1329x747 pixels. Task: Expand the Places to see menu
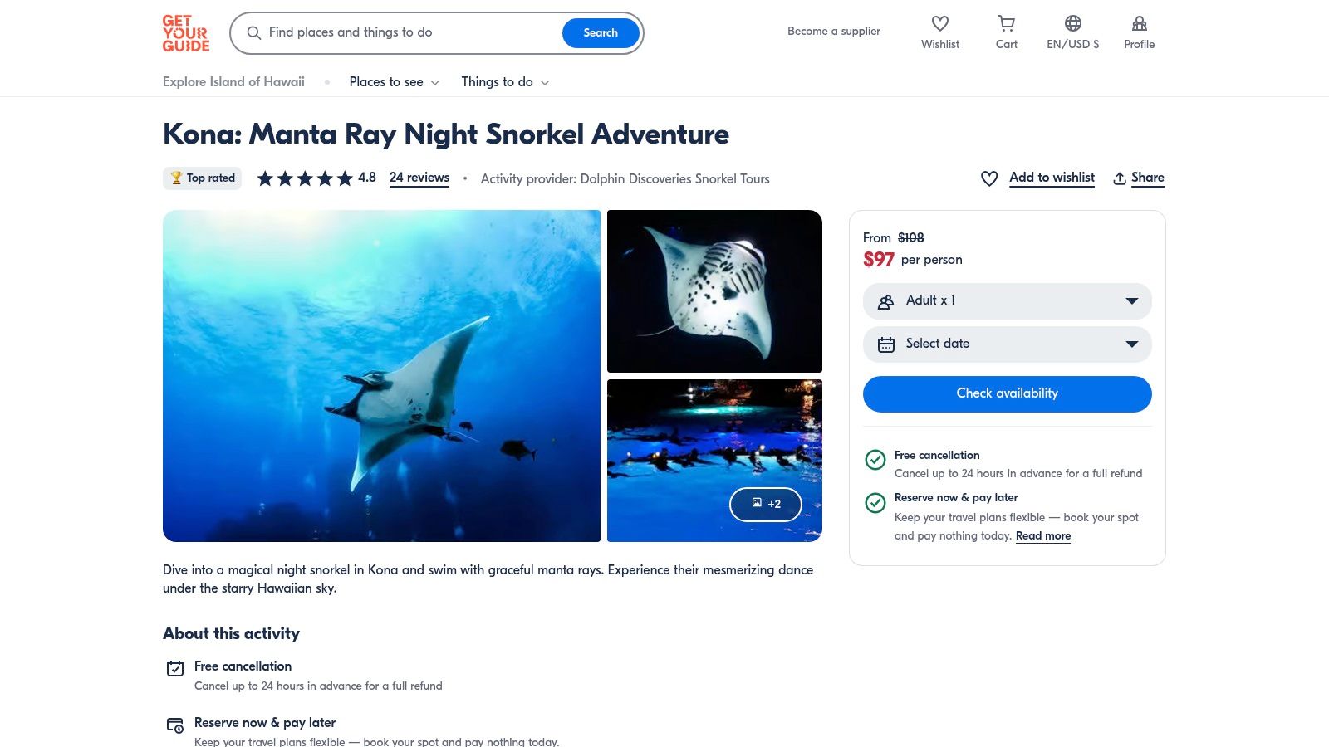click(x=394, y=82)
